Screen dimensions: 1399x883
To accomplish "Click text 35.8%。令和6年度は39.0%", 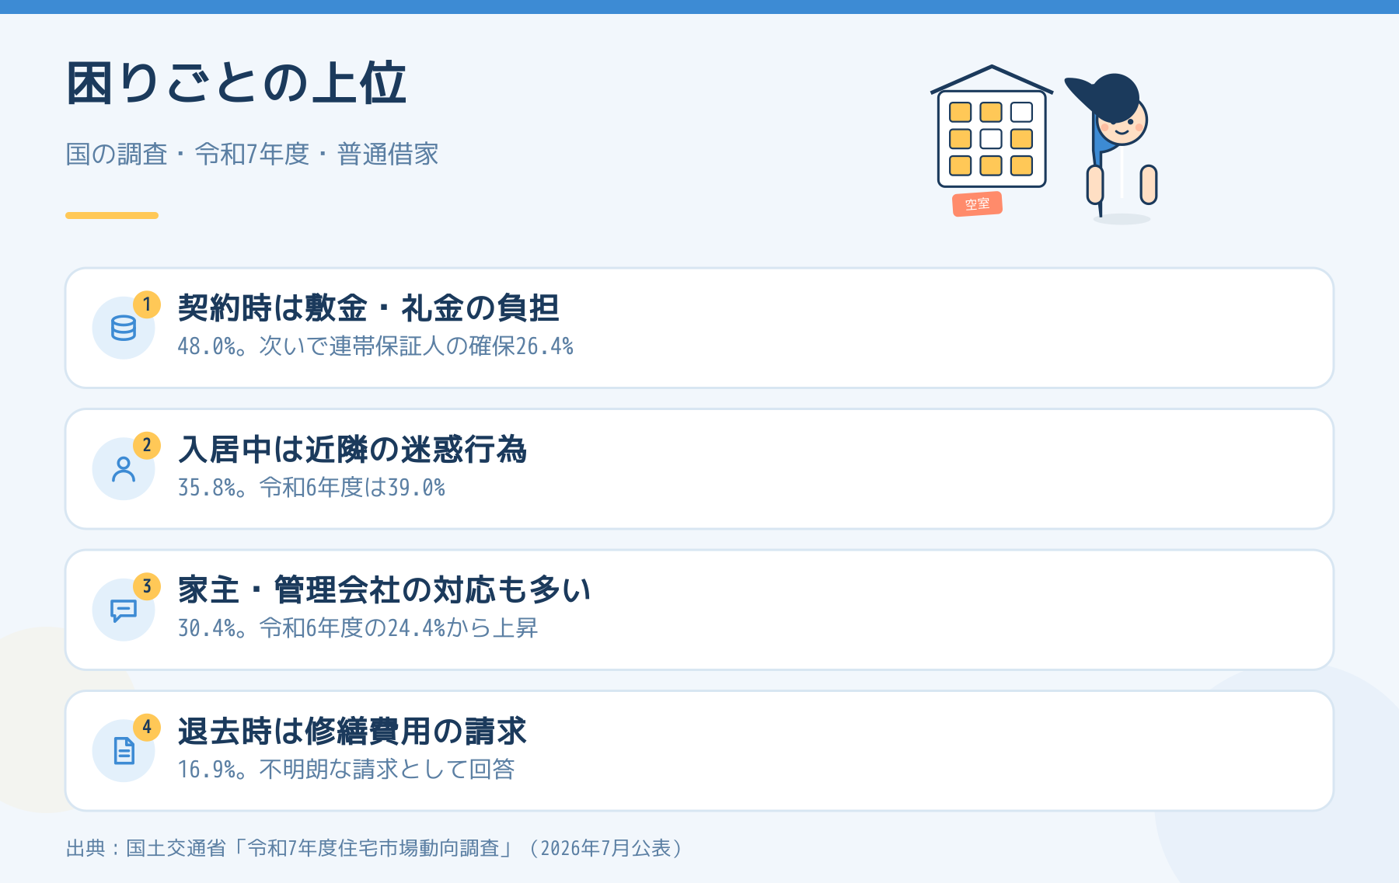I will click(x=312, y=488).
